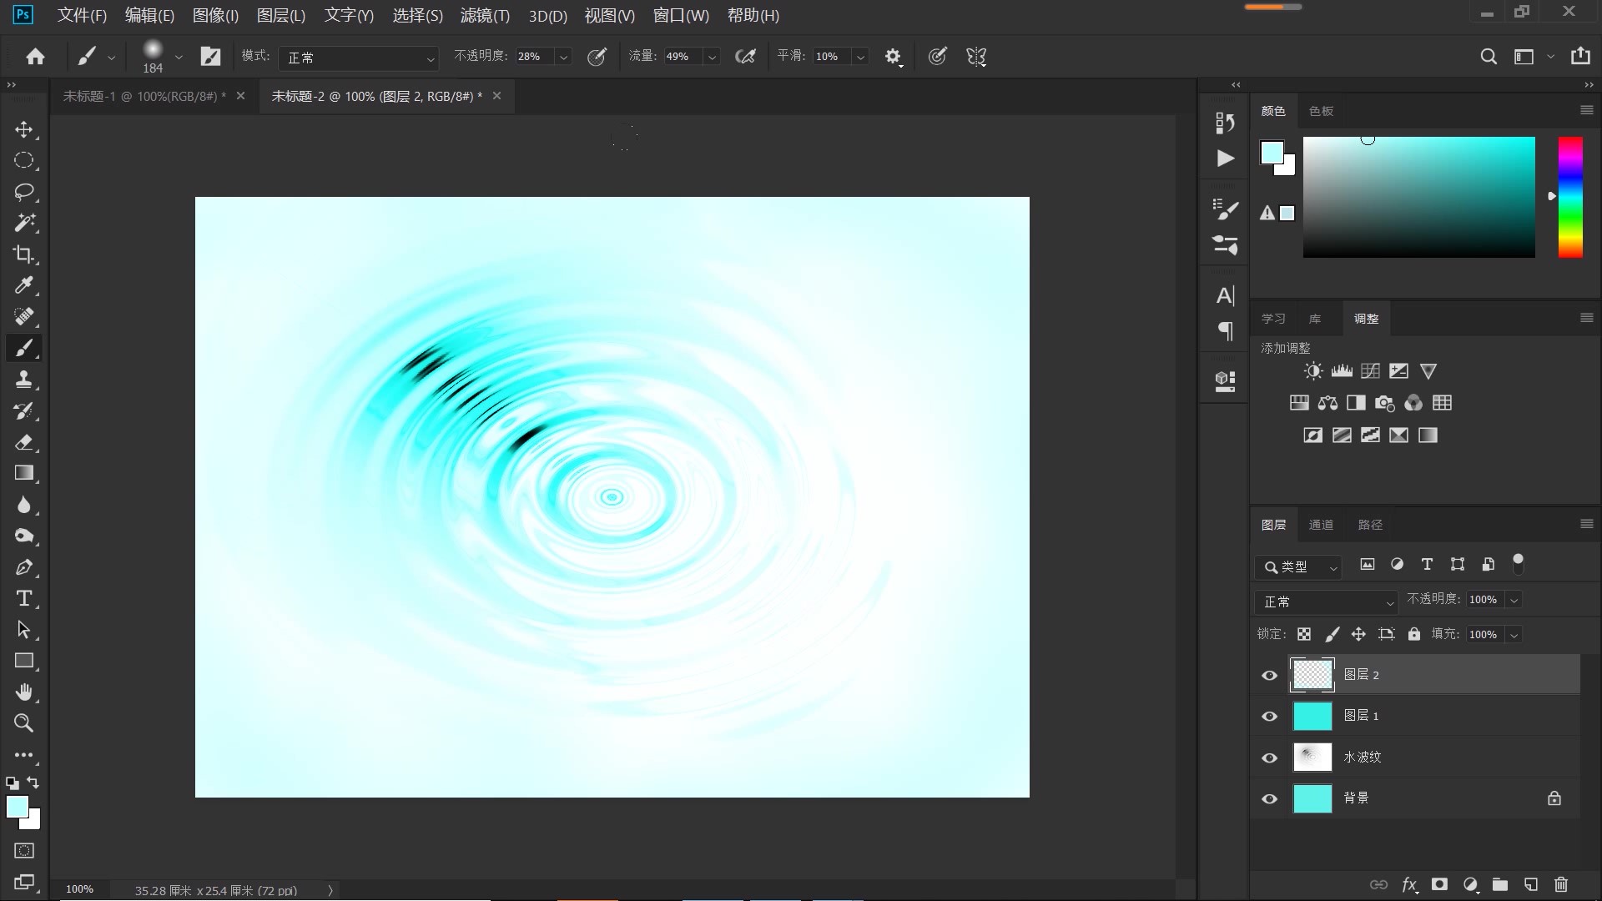Select the Eyedropper tool
The height and width of the screenshot is (901, 1602).
(23, 285)
